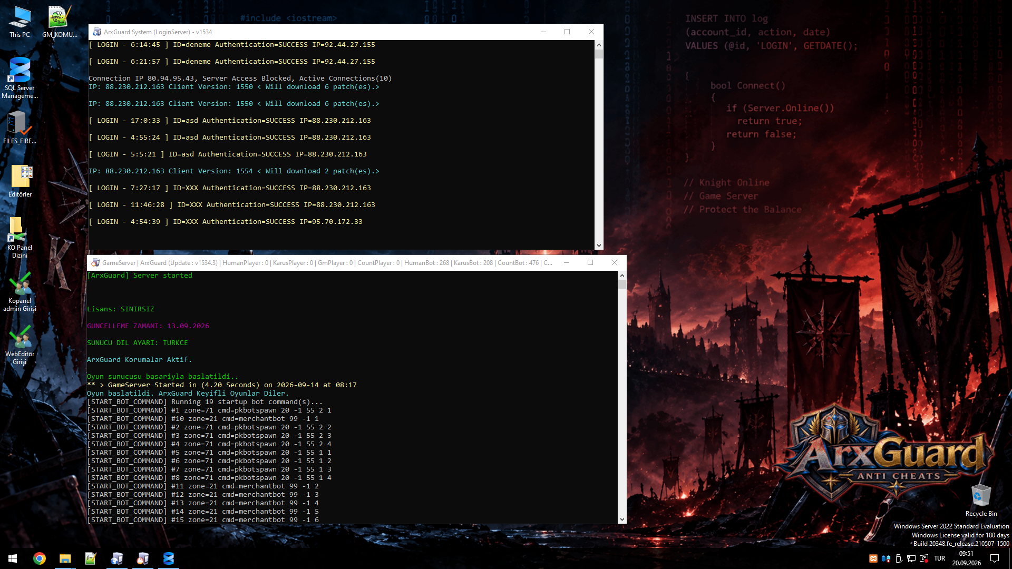1012x569 pixels.
Task: Click the LOGIN 6:21:57 ID=deneme log line
Action: click(232, 62)
